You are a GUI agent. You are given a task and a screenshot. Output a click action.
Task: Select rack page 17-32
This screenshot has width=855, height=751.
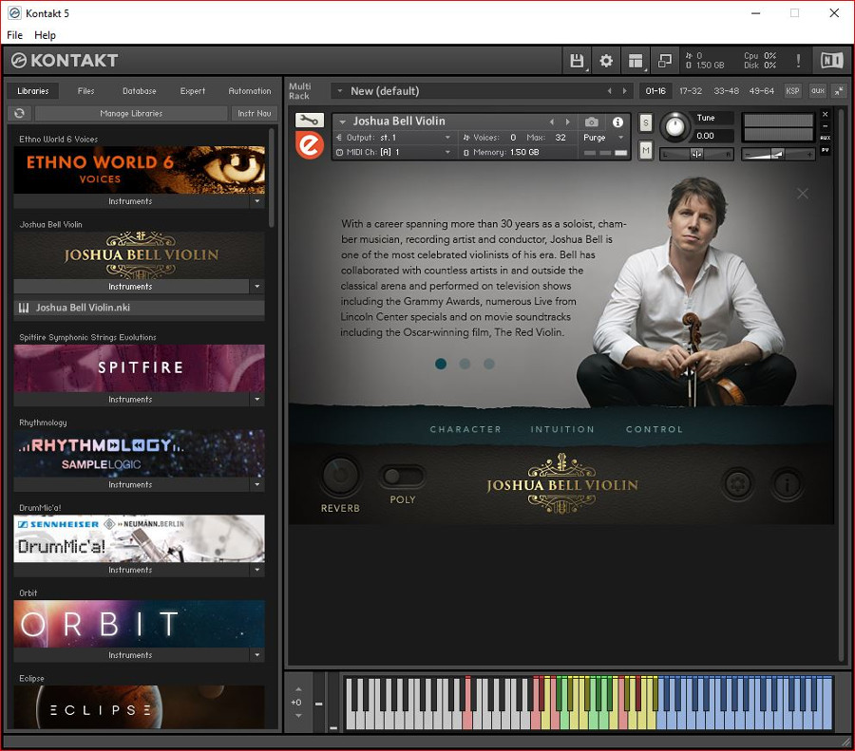[x=691, y=91]
